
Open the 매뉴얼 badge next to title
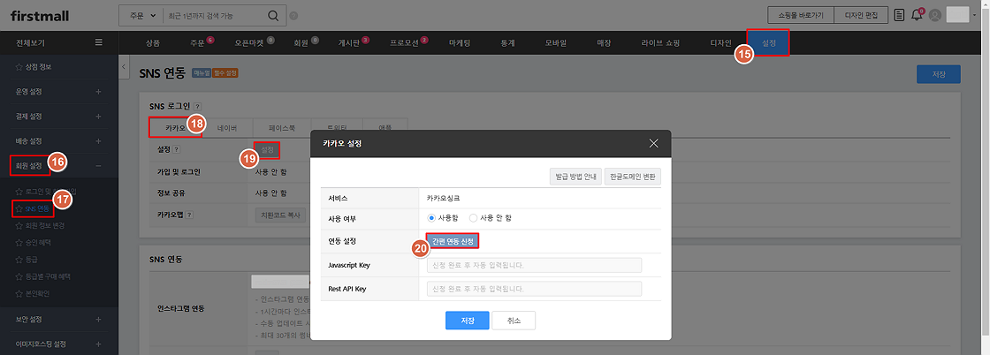click(201, 73)
